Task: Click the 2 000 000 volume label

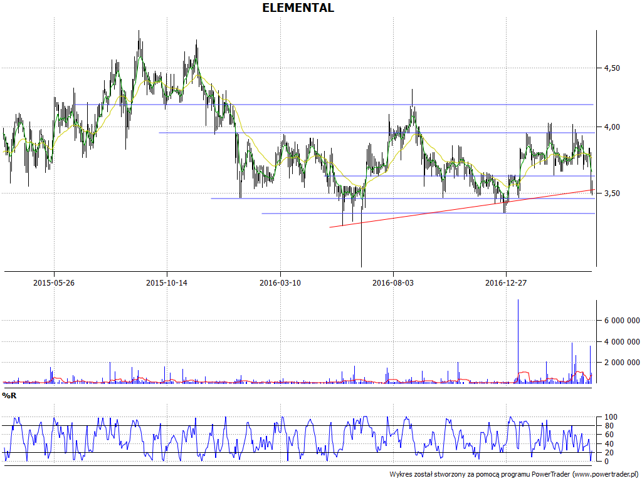Action: (622, 363)
